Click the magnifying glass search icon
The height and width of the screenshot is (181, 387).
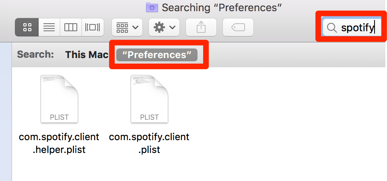point(332,28)
